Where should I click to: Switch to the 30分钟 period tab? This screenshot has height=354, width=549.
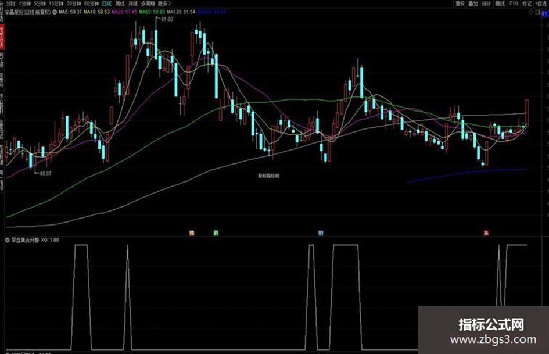(74, 3)
